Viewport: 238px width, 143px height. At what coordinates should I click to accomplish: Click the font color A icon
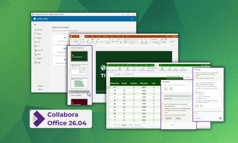[121, 42]
